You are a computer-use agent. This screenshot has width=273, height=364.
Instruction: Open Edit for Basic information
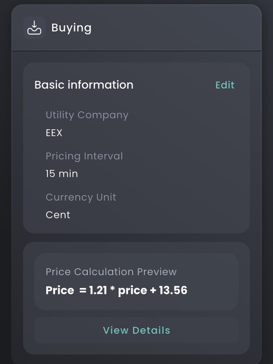coord(225,85)
